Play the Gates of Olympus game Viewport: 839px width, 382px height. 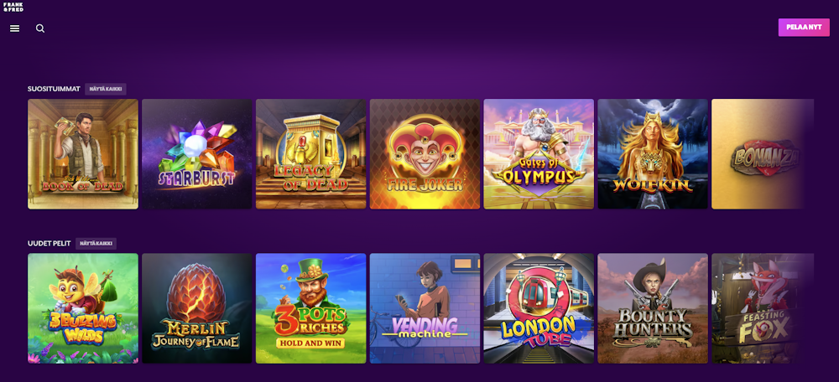coord(539,154)
